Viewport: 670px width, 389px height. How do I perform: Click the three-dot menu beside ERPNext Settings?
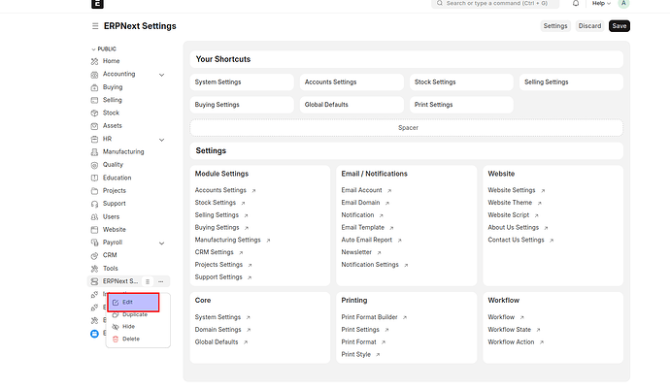pyautogui.click(x=160, y=281)
